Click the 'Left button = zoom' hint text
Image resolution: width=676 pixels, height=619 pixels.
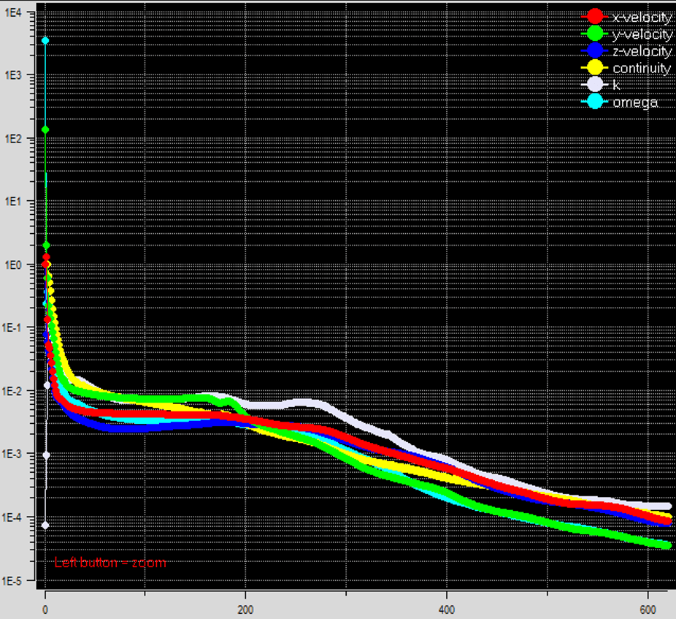[x=110, y=563]
